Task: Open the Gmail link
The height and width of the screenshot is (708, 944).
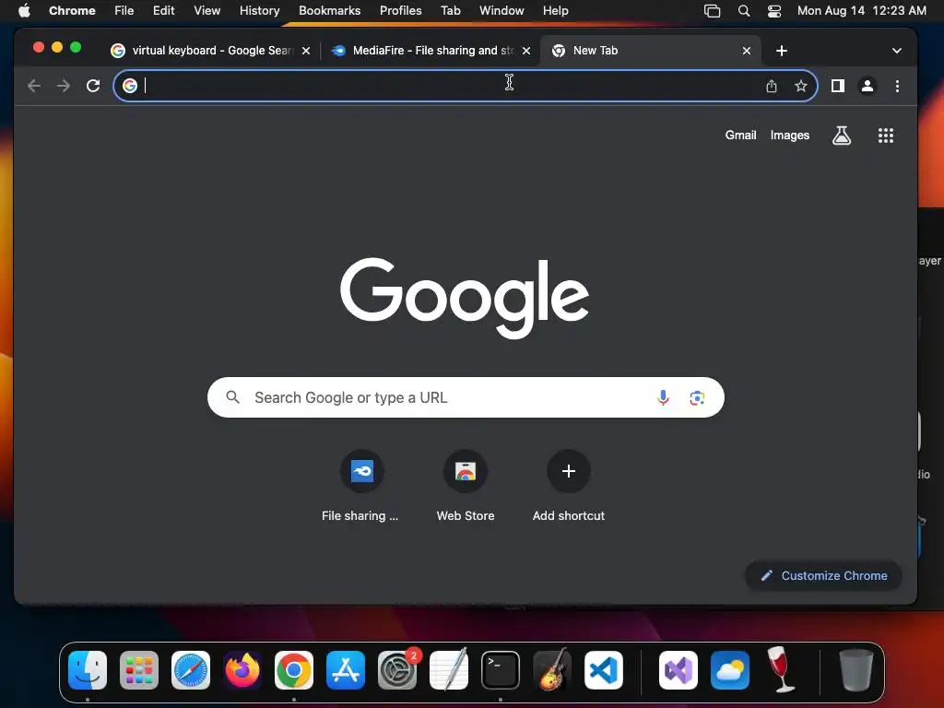Action: pos(740,136)
